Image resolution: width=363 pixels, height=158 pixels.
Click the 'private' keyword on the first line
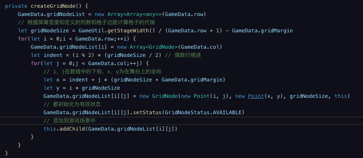coord(16,6)
